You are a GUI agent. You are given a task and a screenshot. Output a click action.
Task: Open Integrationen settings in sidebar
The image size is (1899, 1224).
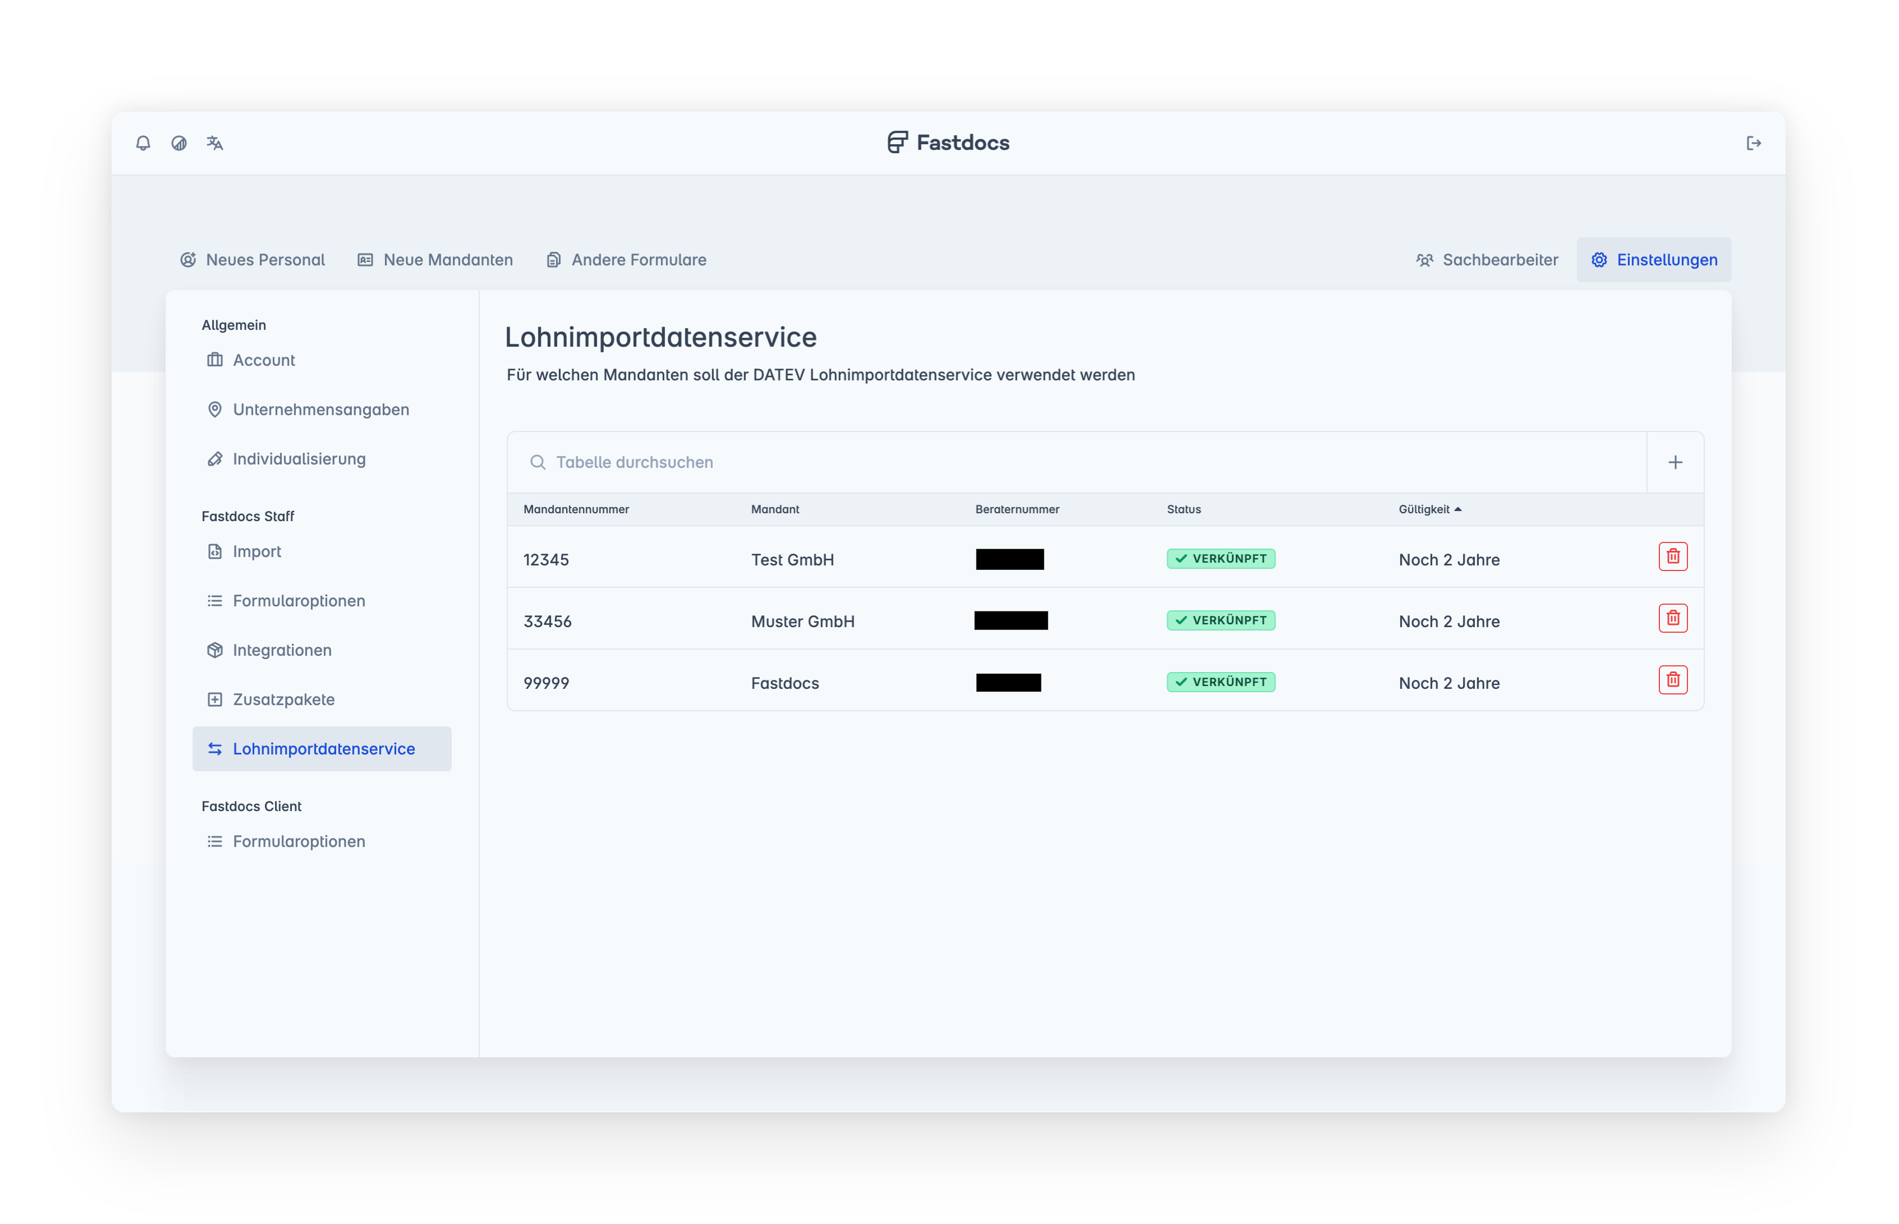tap(281, 650)
